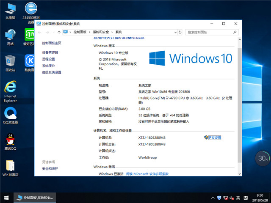Open recent locations dropdown arrow
271x203 pixels.
coord(53,32)
